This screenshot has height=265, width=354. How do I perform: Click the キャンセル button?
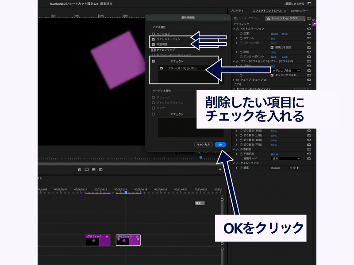click(x=203, y=144)
